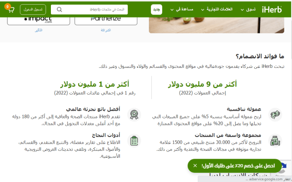Click the مجموعة واسعة من المنتجات heading

pos(228,135)
